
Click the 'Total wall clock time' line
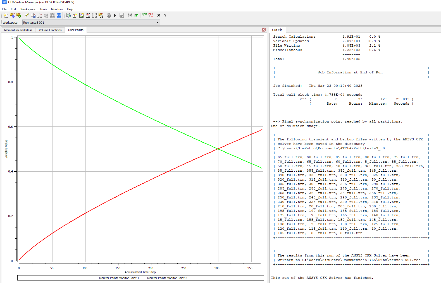(318, 95)
